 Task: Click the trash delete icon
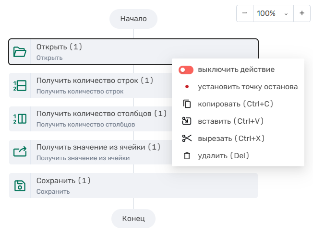pos(187,156)
